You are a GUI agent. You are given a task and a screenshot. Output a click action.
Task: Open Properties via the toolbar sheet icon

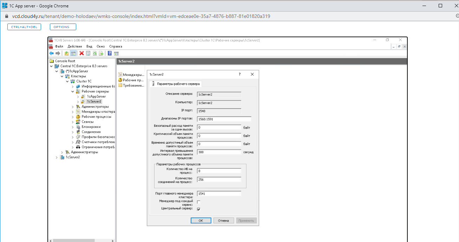tap(88, 53)
